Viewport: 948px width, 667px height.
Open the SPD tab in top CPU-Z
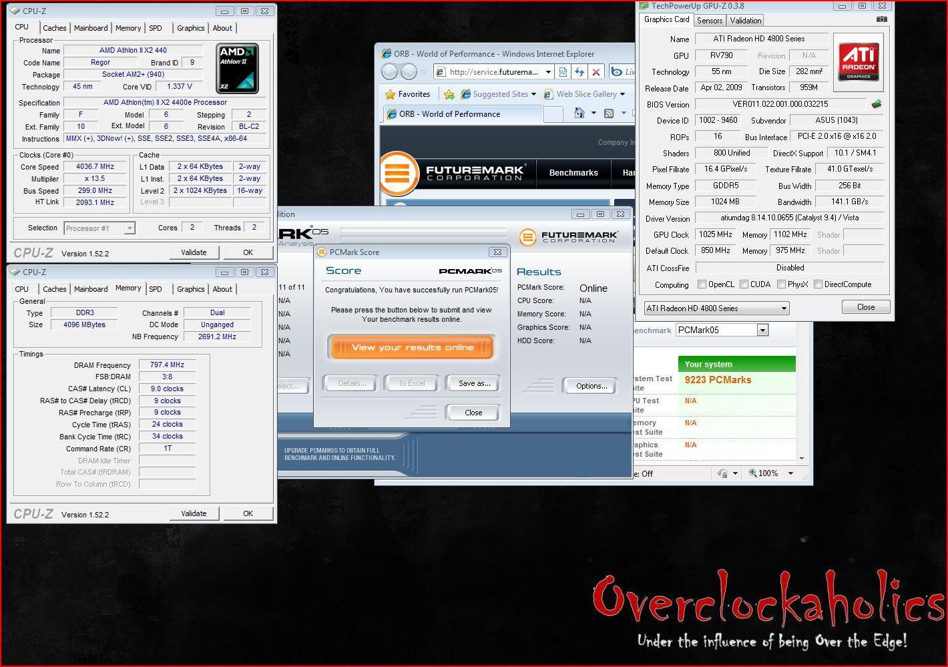coord(156,28)
